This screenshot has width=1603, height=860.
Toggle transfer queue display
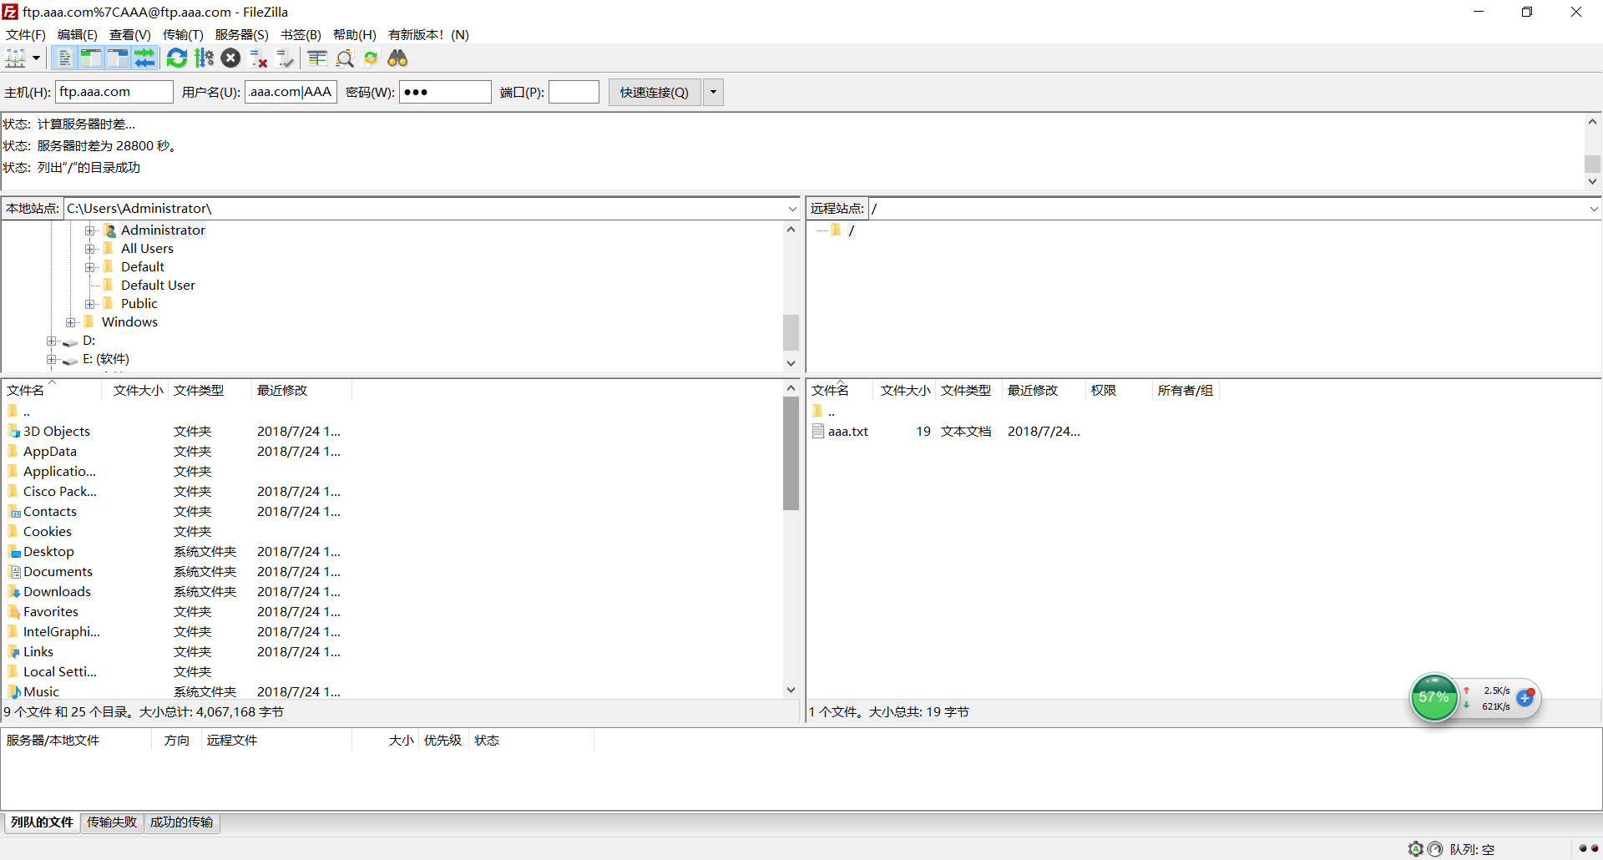click(144, 58)
